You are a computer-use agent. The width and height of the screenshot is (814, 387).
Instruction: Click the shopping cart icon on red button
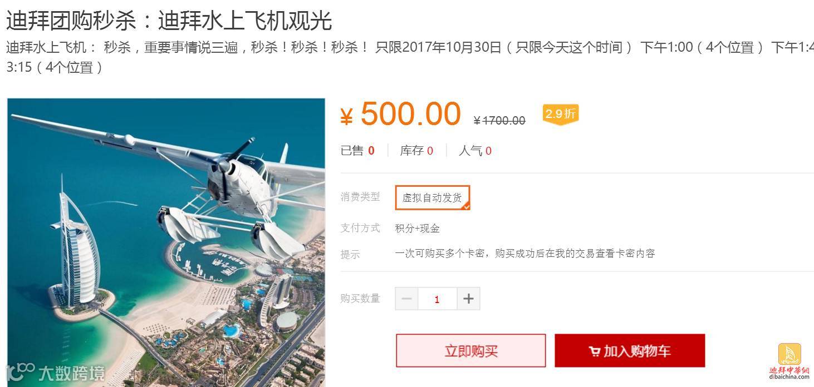(594, 351)
